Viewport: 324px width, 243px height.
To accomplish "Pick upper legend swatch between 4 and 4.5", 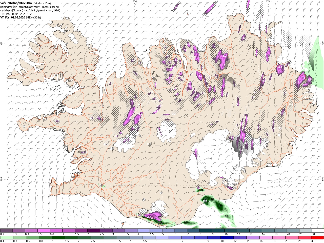I will point(143,231).
